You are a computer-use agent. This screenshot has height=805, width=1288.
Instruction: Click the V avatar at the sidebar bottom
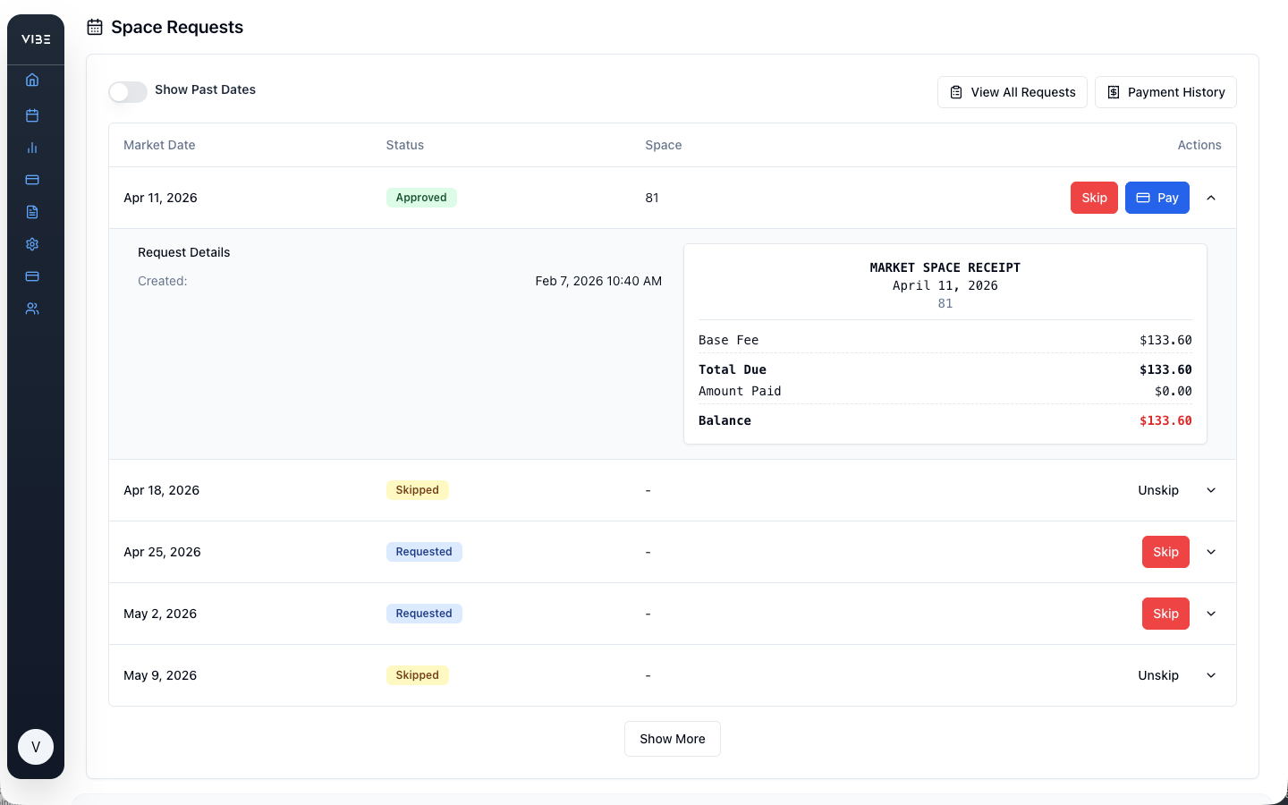[x=36, y=747]
